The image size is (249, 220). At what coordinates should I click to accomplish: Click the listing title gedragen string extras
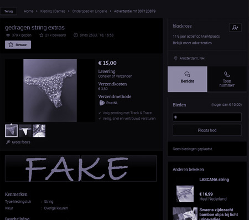coord(35,28)
